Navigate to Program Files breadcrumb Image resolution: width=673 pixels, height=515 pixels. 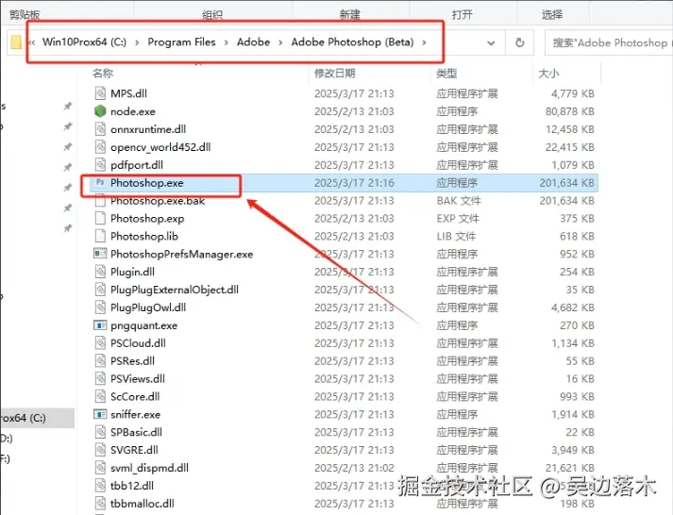[x=181, y=42]
